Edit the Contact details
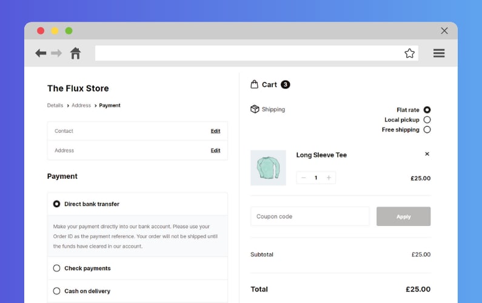482x303 pixels. click(x=215, y=131)
